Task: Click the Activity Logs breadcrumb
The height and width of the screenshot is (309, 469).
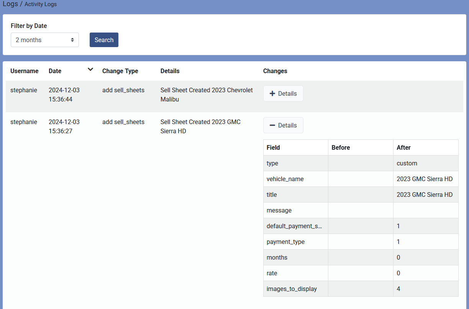Action: (41, 4)
